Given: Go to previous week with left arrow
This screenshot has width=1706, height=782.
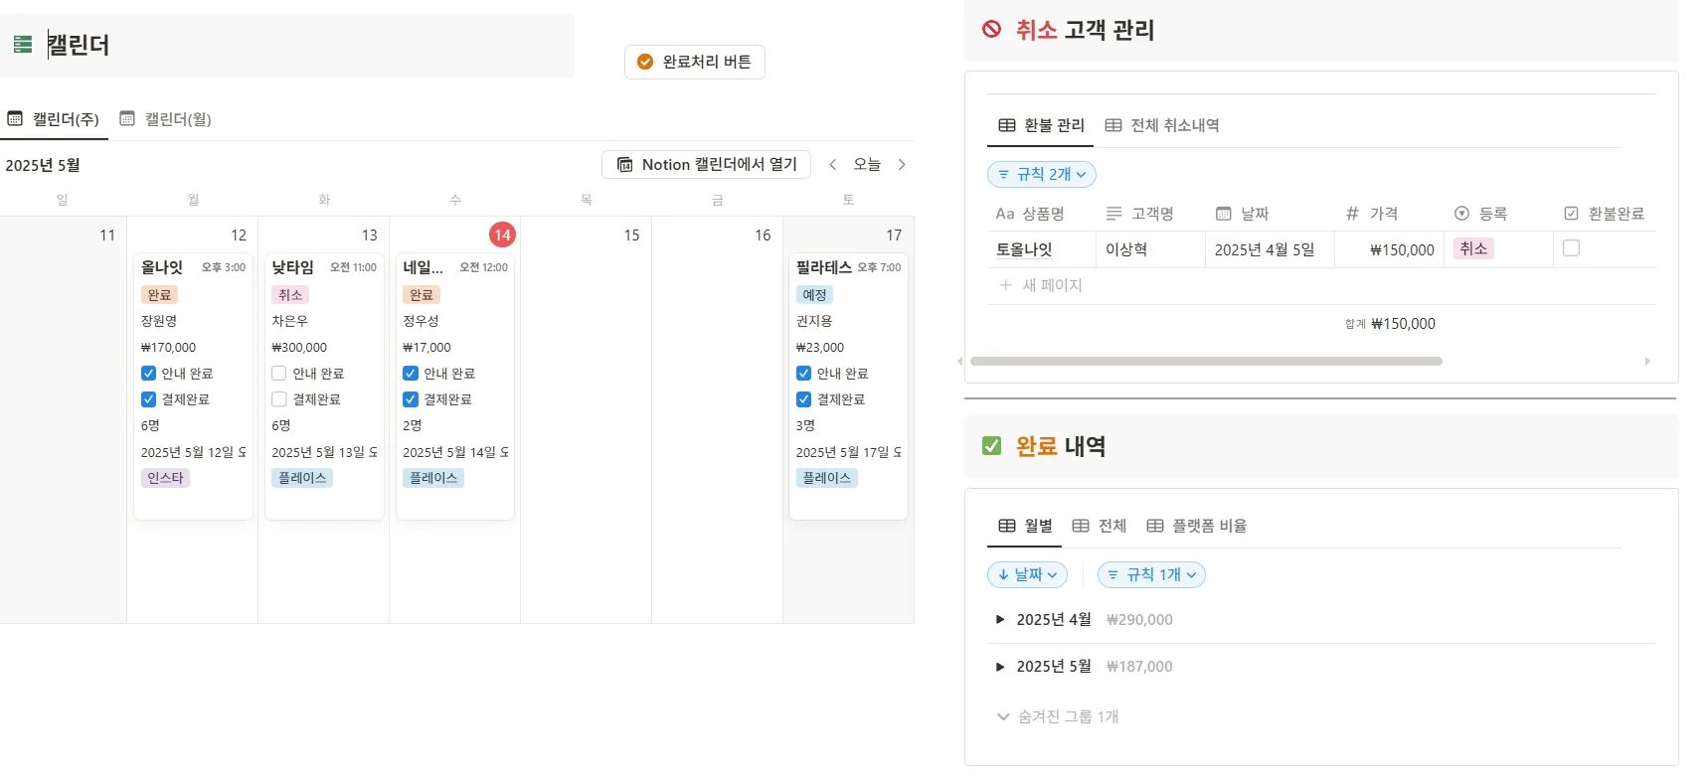Looking at the screenshot, I should [x=833, y=165].
